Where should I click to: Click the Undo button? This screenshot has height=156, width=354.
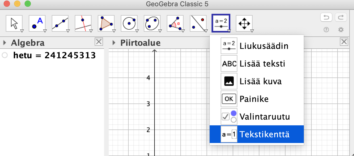point(326,18)
